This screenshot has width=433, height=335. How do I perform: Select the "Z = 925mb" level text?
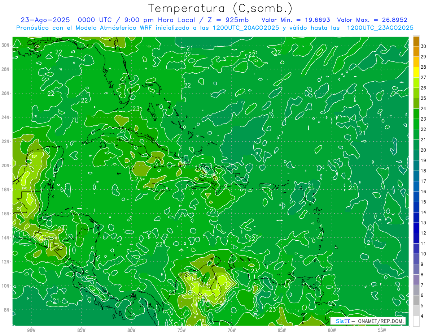[228, 20]
